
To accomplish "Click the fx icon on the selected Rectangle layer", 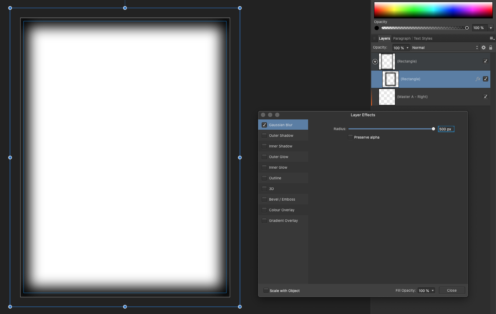I will tap(478, 79).
